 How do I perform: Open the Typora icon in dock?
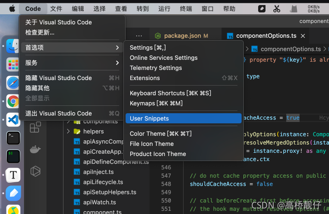13,175
